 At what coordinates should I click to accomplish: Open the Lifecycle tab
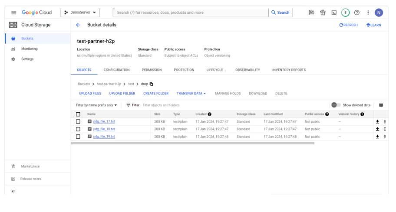[214, 70]
